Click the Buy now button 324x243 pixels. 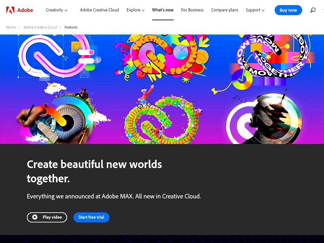click(288, 10)
